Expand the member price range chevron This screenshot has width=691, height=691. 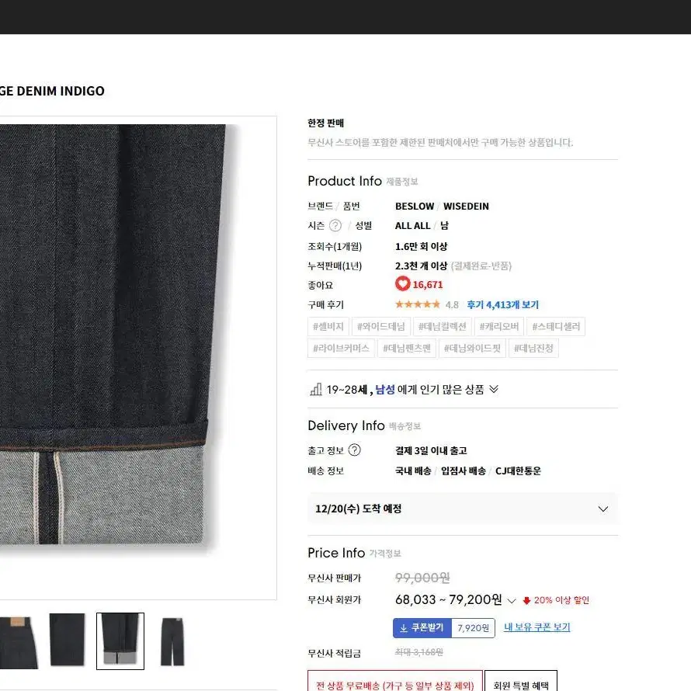coord(511,601)
